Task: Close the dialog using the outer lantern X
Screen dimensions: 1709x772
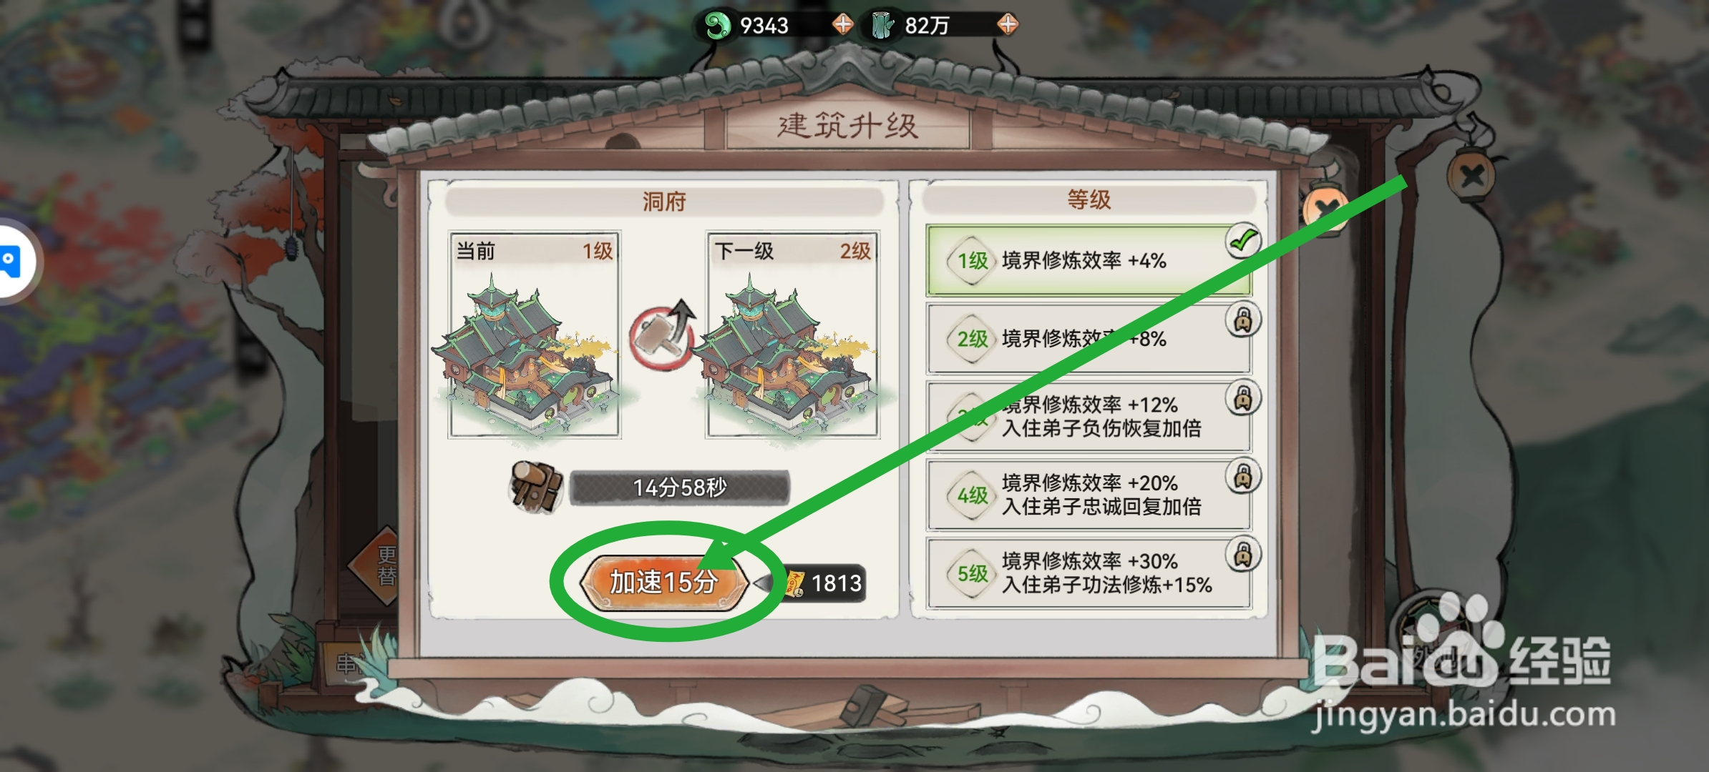Action: pos(1471,175)
